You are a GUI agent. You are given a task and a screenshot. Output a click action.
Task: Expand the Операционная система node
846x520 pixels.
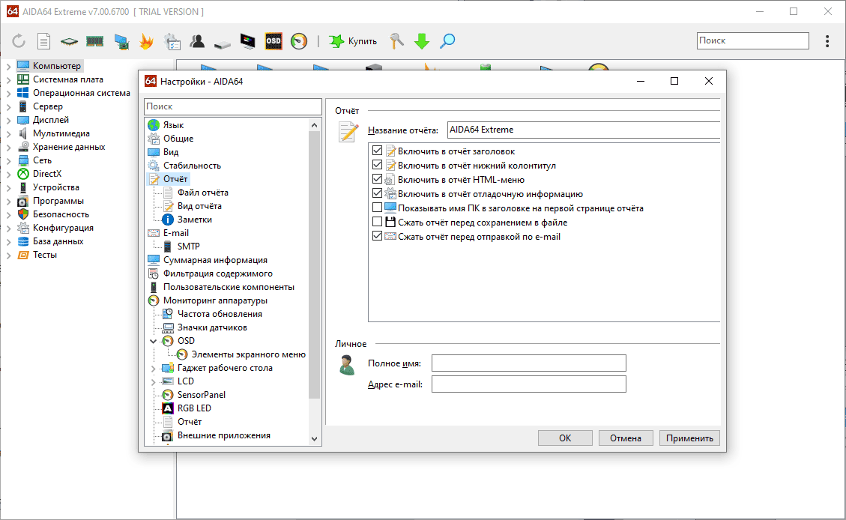coord(9,94)
